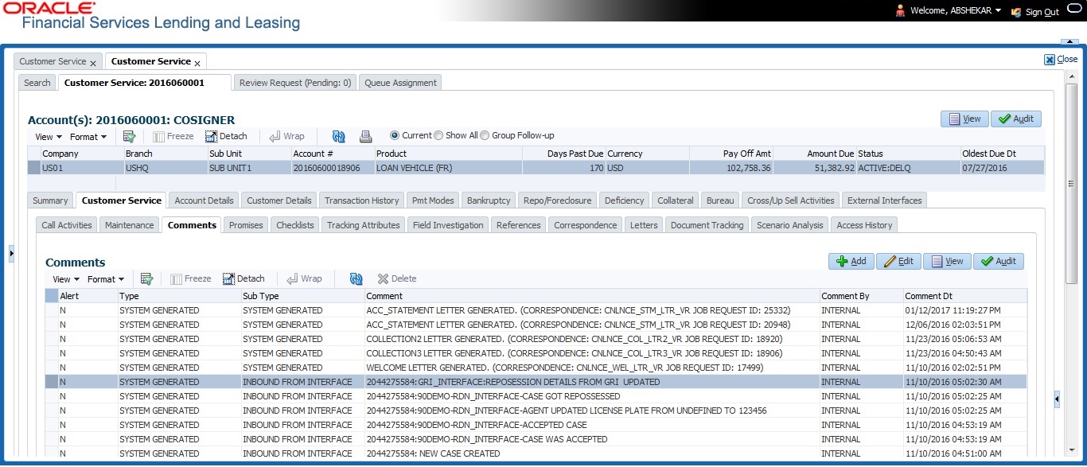Open Format menu in Comments toolbar
This screenshot has height=467, width=1087.
pos(106,279)
